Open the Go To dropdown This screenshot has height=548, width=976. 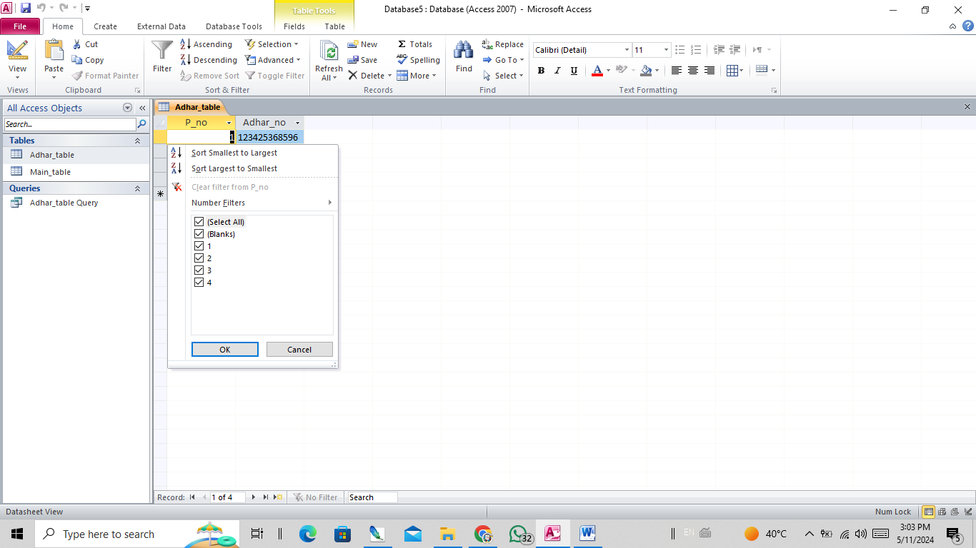(x=504, y=60)
